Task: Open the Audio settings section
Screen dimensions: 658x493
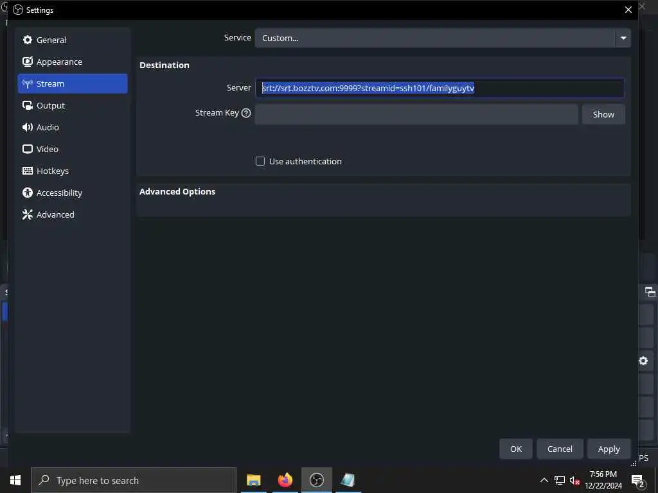Action: 72,127
